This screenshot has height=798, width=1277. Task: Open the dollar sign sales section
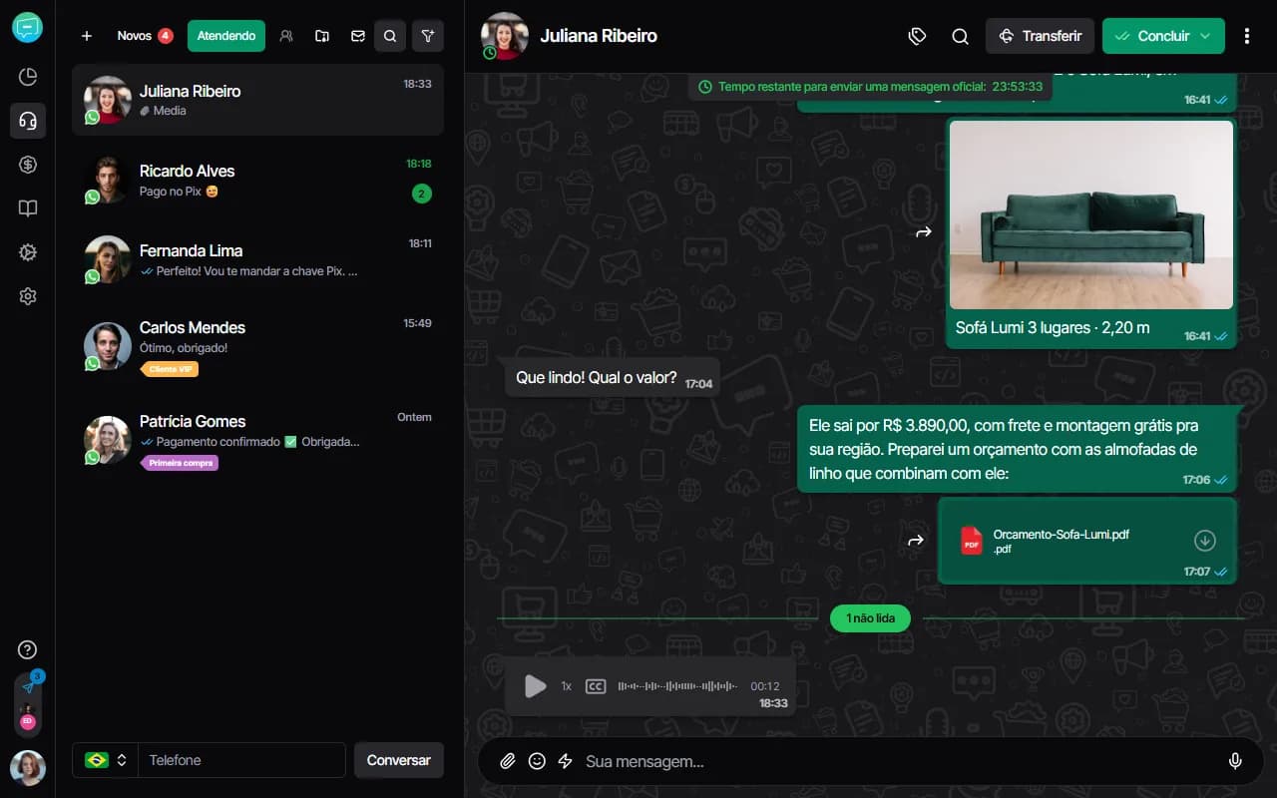(x=28, y=165)
